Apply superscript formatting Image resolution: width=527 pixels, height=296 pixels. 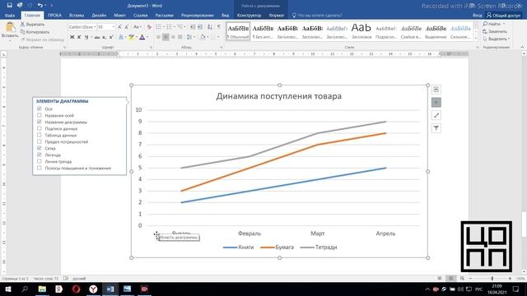point(111,37)
